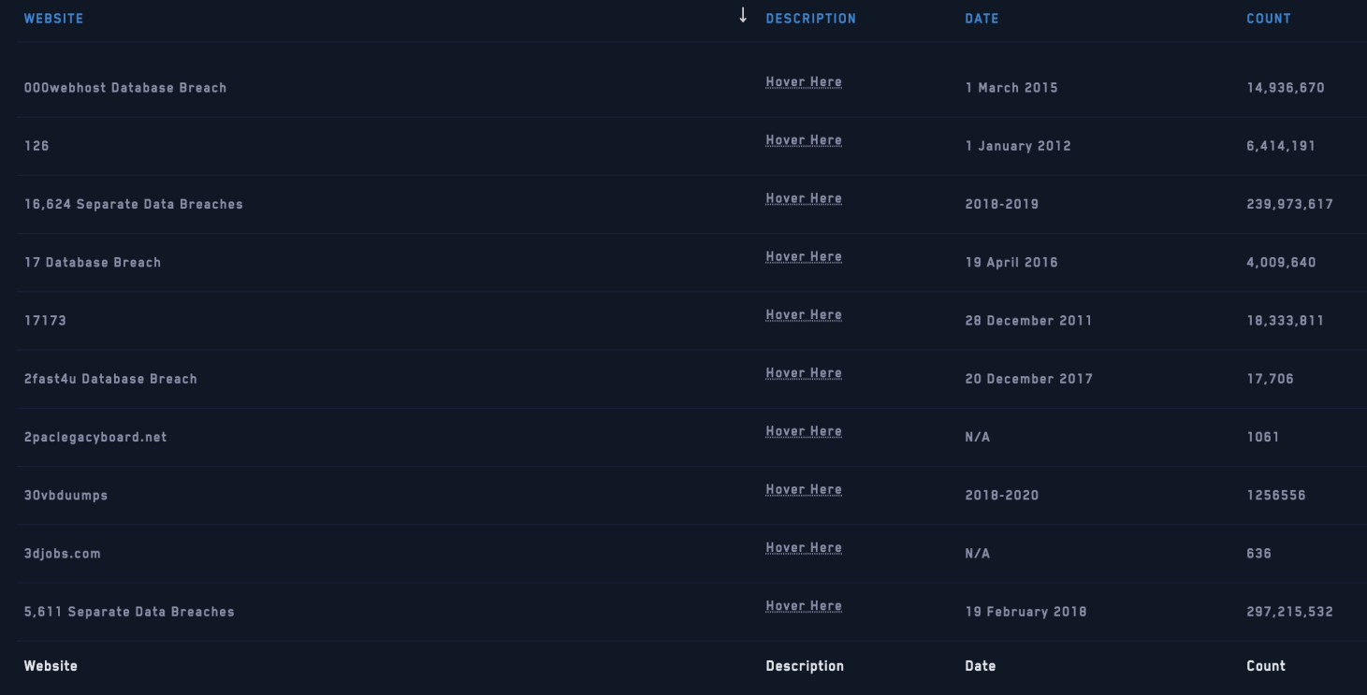Screen dimensions: 1367x695
Task: Sort table by Description column header
Action: pyautogui.click(x=810, y=19)
